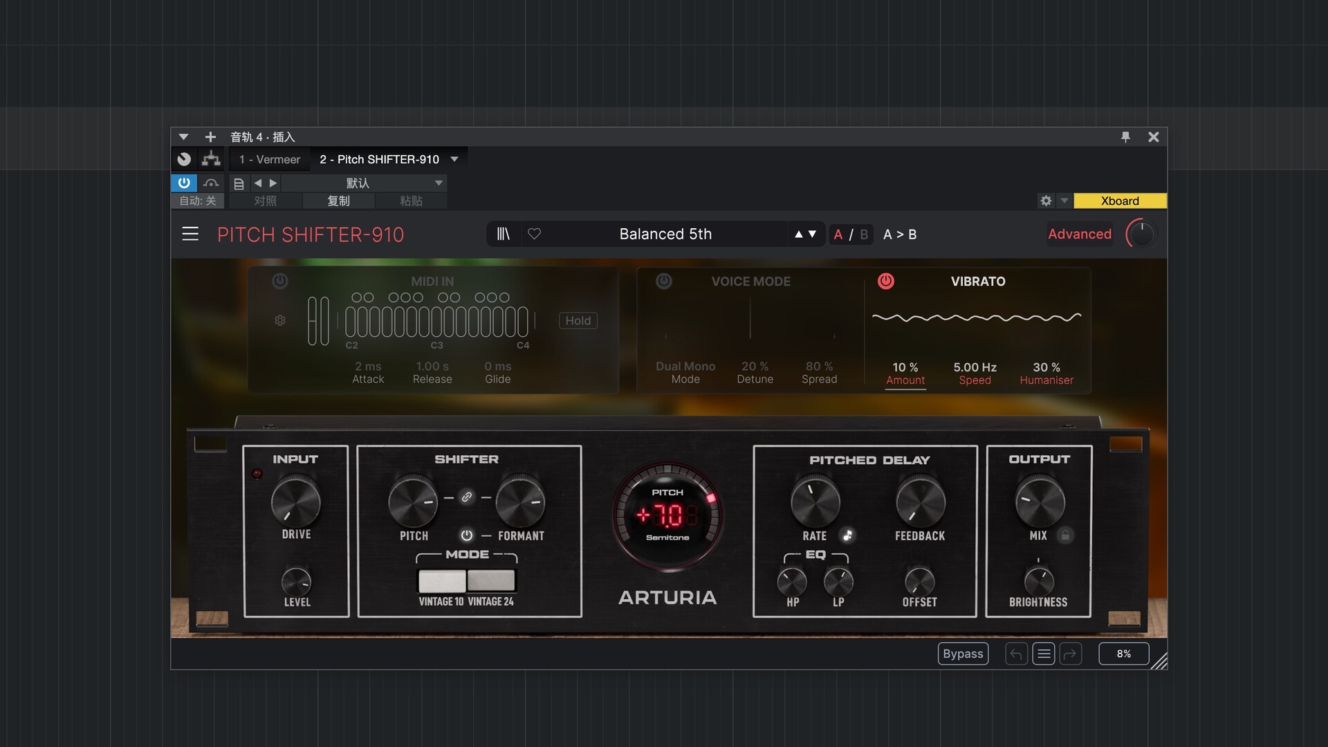Open the preset library browser icon

(503, 234)
